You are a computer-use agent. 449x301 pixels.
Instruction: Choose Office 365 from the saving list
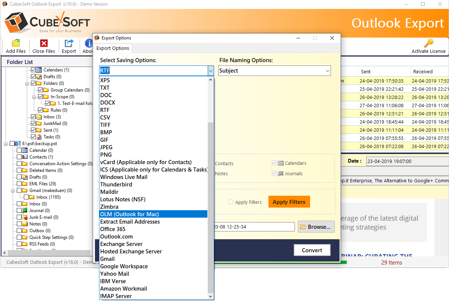(153, 229)
